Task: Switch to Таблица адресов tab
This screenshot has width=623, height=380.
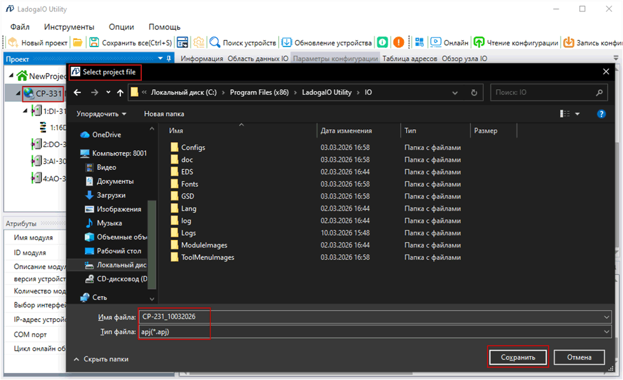Action: [x=410, y=59]
